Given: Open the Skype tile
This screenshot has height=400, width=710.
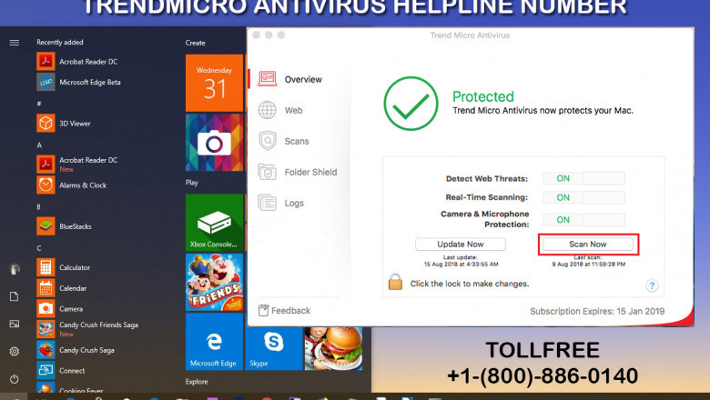Looking at the screenshot, I should click(x=273, y=342).
